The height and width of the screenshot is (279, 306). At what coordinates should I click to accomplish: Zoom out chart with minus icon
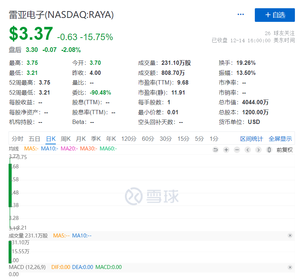coord(237,150)
